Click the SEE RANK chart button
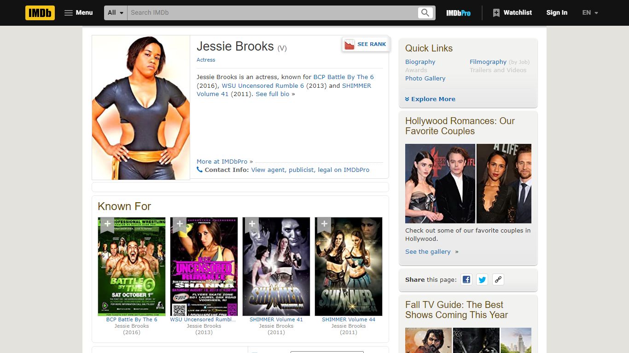This screenshot has width=629, height=353. (x=366, y=44)
